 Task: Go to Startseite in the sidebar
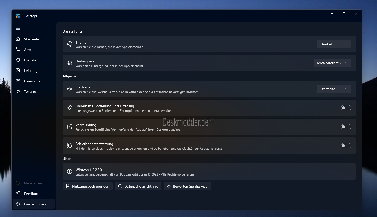point(34,39)
